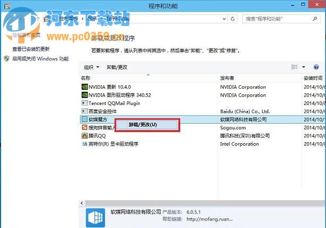Maximize the 程序和功能 window
Image resolution: width=326 pixels, height=228 pixels.
click(303, 5)
